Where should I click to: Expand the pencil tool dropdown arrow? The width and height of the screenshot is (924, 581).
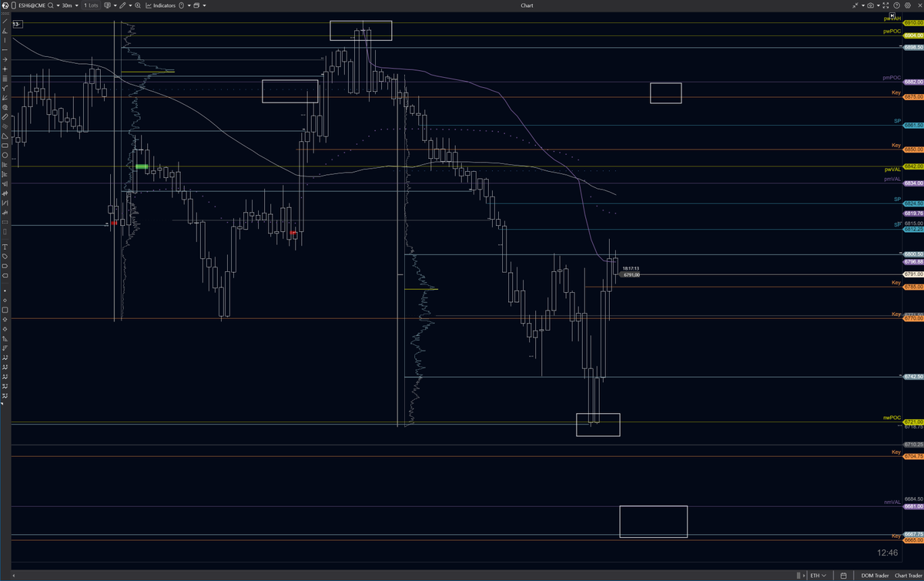(130, 5)
